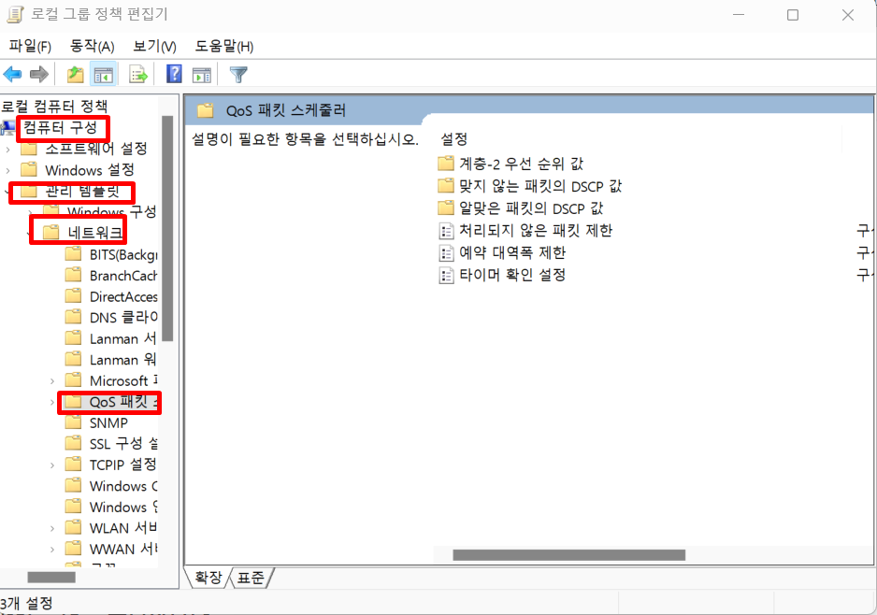Click the 컴퓨터 구성 computer icon
The height and width of the screenshot is (615, 877).
coord(8,127)
